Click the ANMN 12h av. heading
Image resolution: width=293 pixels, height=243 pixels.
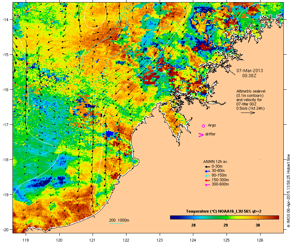tap(215, 162)
